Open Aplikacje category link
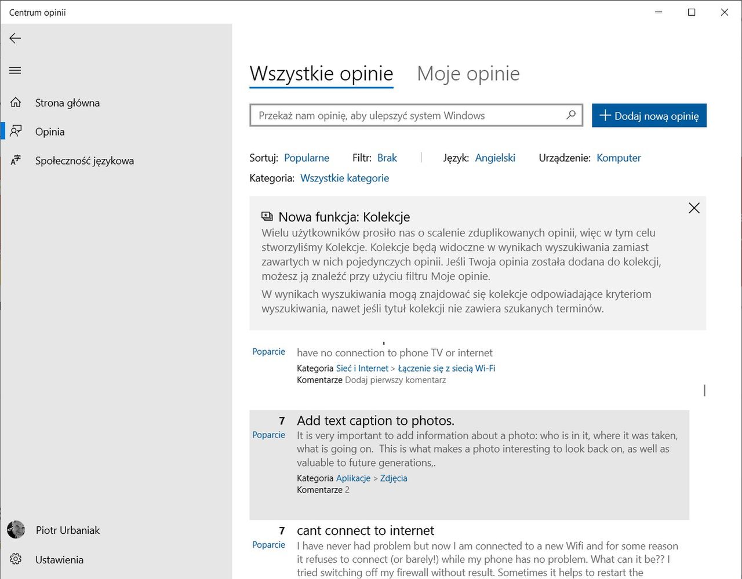Image resolution: width=742 pixels, height=579 pixels. [353, 478]
